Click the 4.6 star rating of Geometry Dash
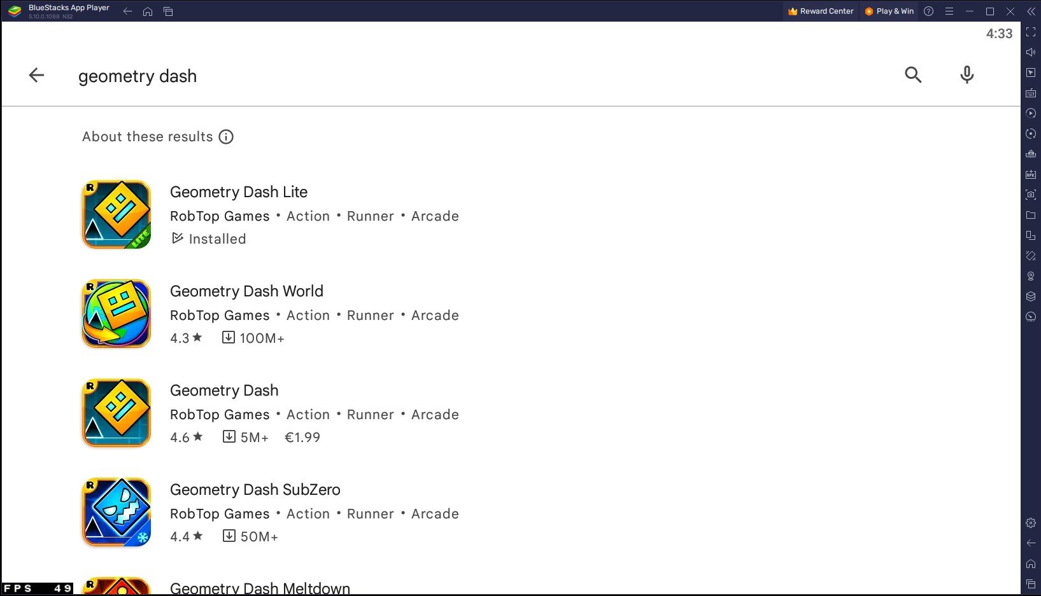 click(x=186, y=438)
